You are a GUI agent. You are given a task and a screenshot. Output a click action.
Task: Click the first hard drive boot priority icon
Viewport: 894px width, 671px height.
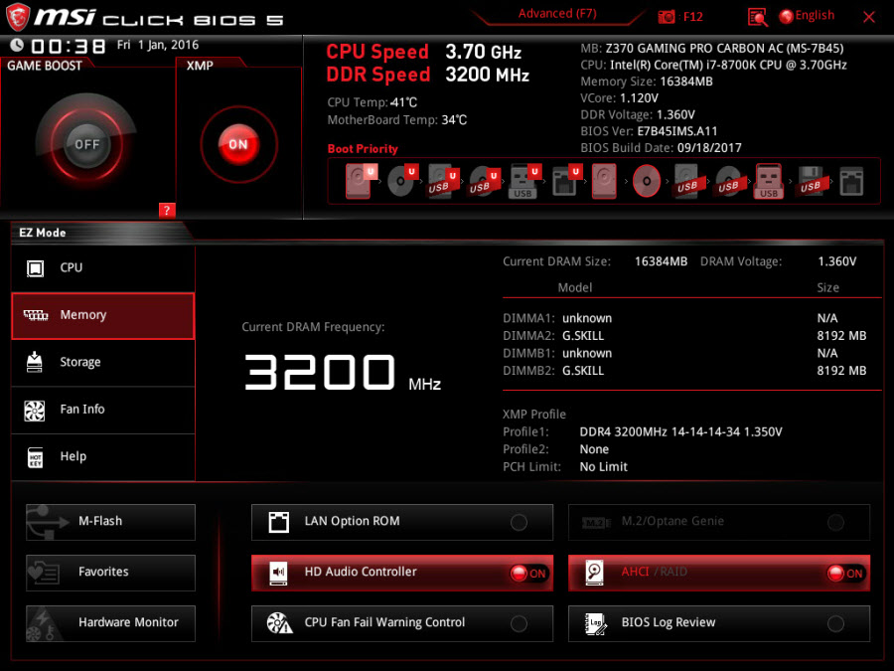pyautogui.click(x=359, y=181)
